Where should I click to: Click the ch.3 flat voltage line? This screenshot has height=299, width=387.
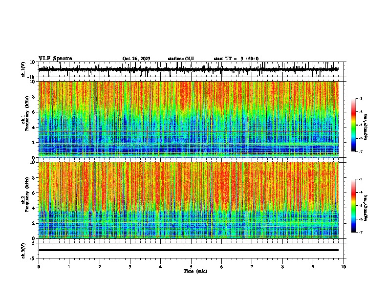coord(189,250)
